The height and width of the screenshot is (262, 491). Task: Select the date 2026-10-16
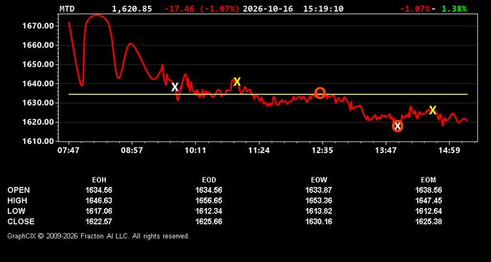coord(268,9)
